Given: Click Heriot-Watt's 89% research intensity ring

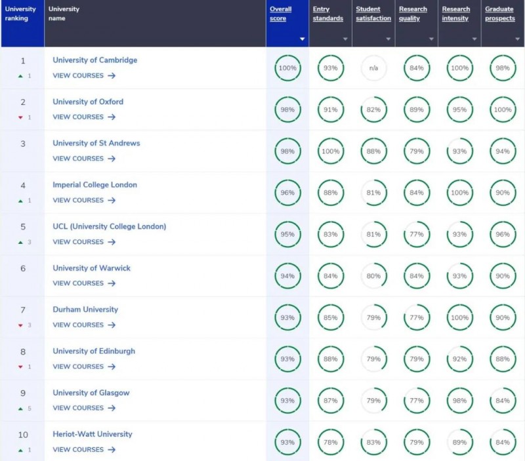Looking at the screenshot, I should (460, 442).
